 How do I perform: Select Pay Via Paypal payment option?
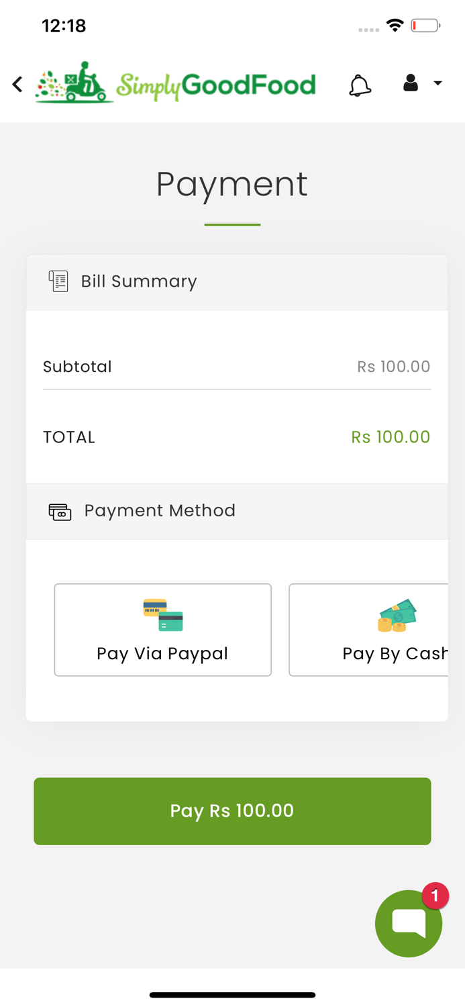[x=162, y=629]
